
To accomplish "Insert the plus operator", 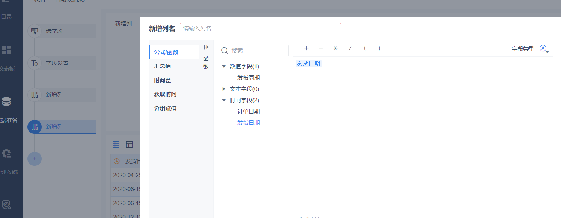I will pyautogui.click(x=306, y=48).
